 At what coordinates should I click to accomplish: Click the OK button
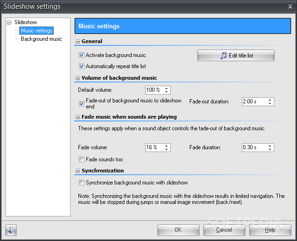[178, 230]
